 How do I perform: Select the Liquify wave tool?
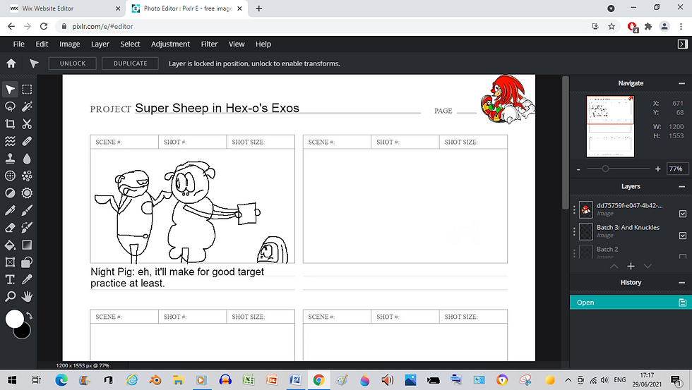click(x=10, y=141)
